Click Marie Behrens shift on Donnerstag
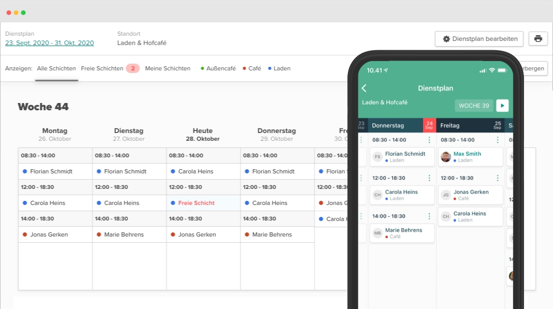Image resolution: width=553 pixels, height=309 pixels. [x=278, y=234]
